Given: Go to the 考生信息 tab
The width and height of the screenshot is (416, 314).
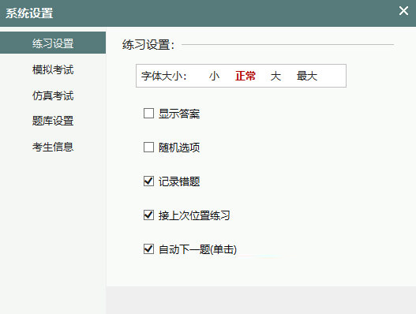Looking at the screenshot, I should coord(53,147).
